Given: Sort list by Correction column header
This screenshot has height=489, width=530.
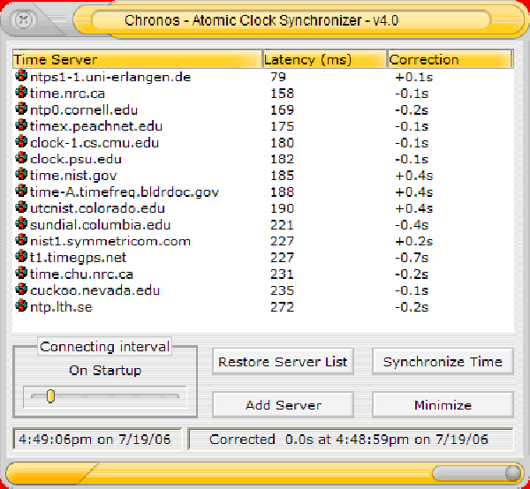Looking at the screenshot, I should pos(450,59).
